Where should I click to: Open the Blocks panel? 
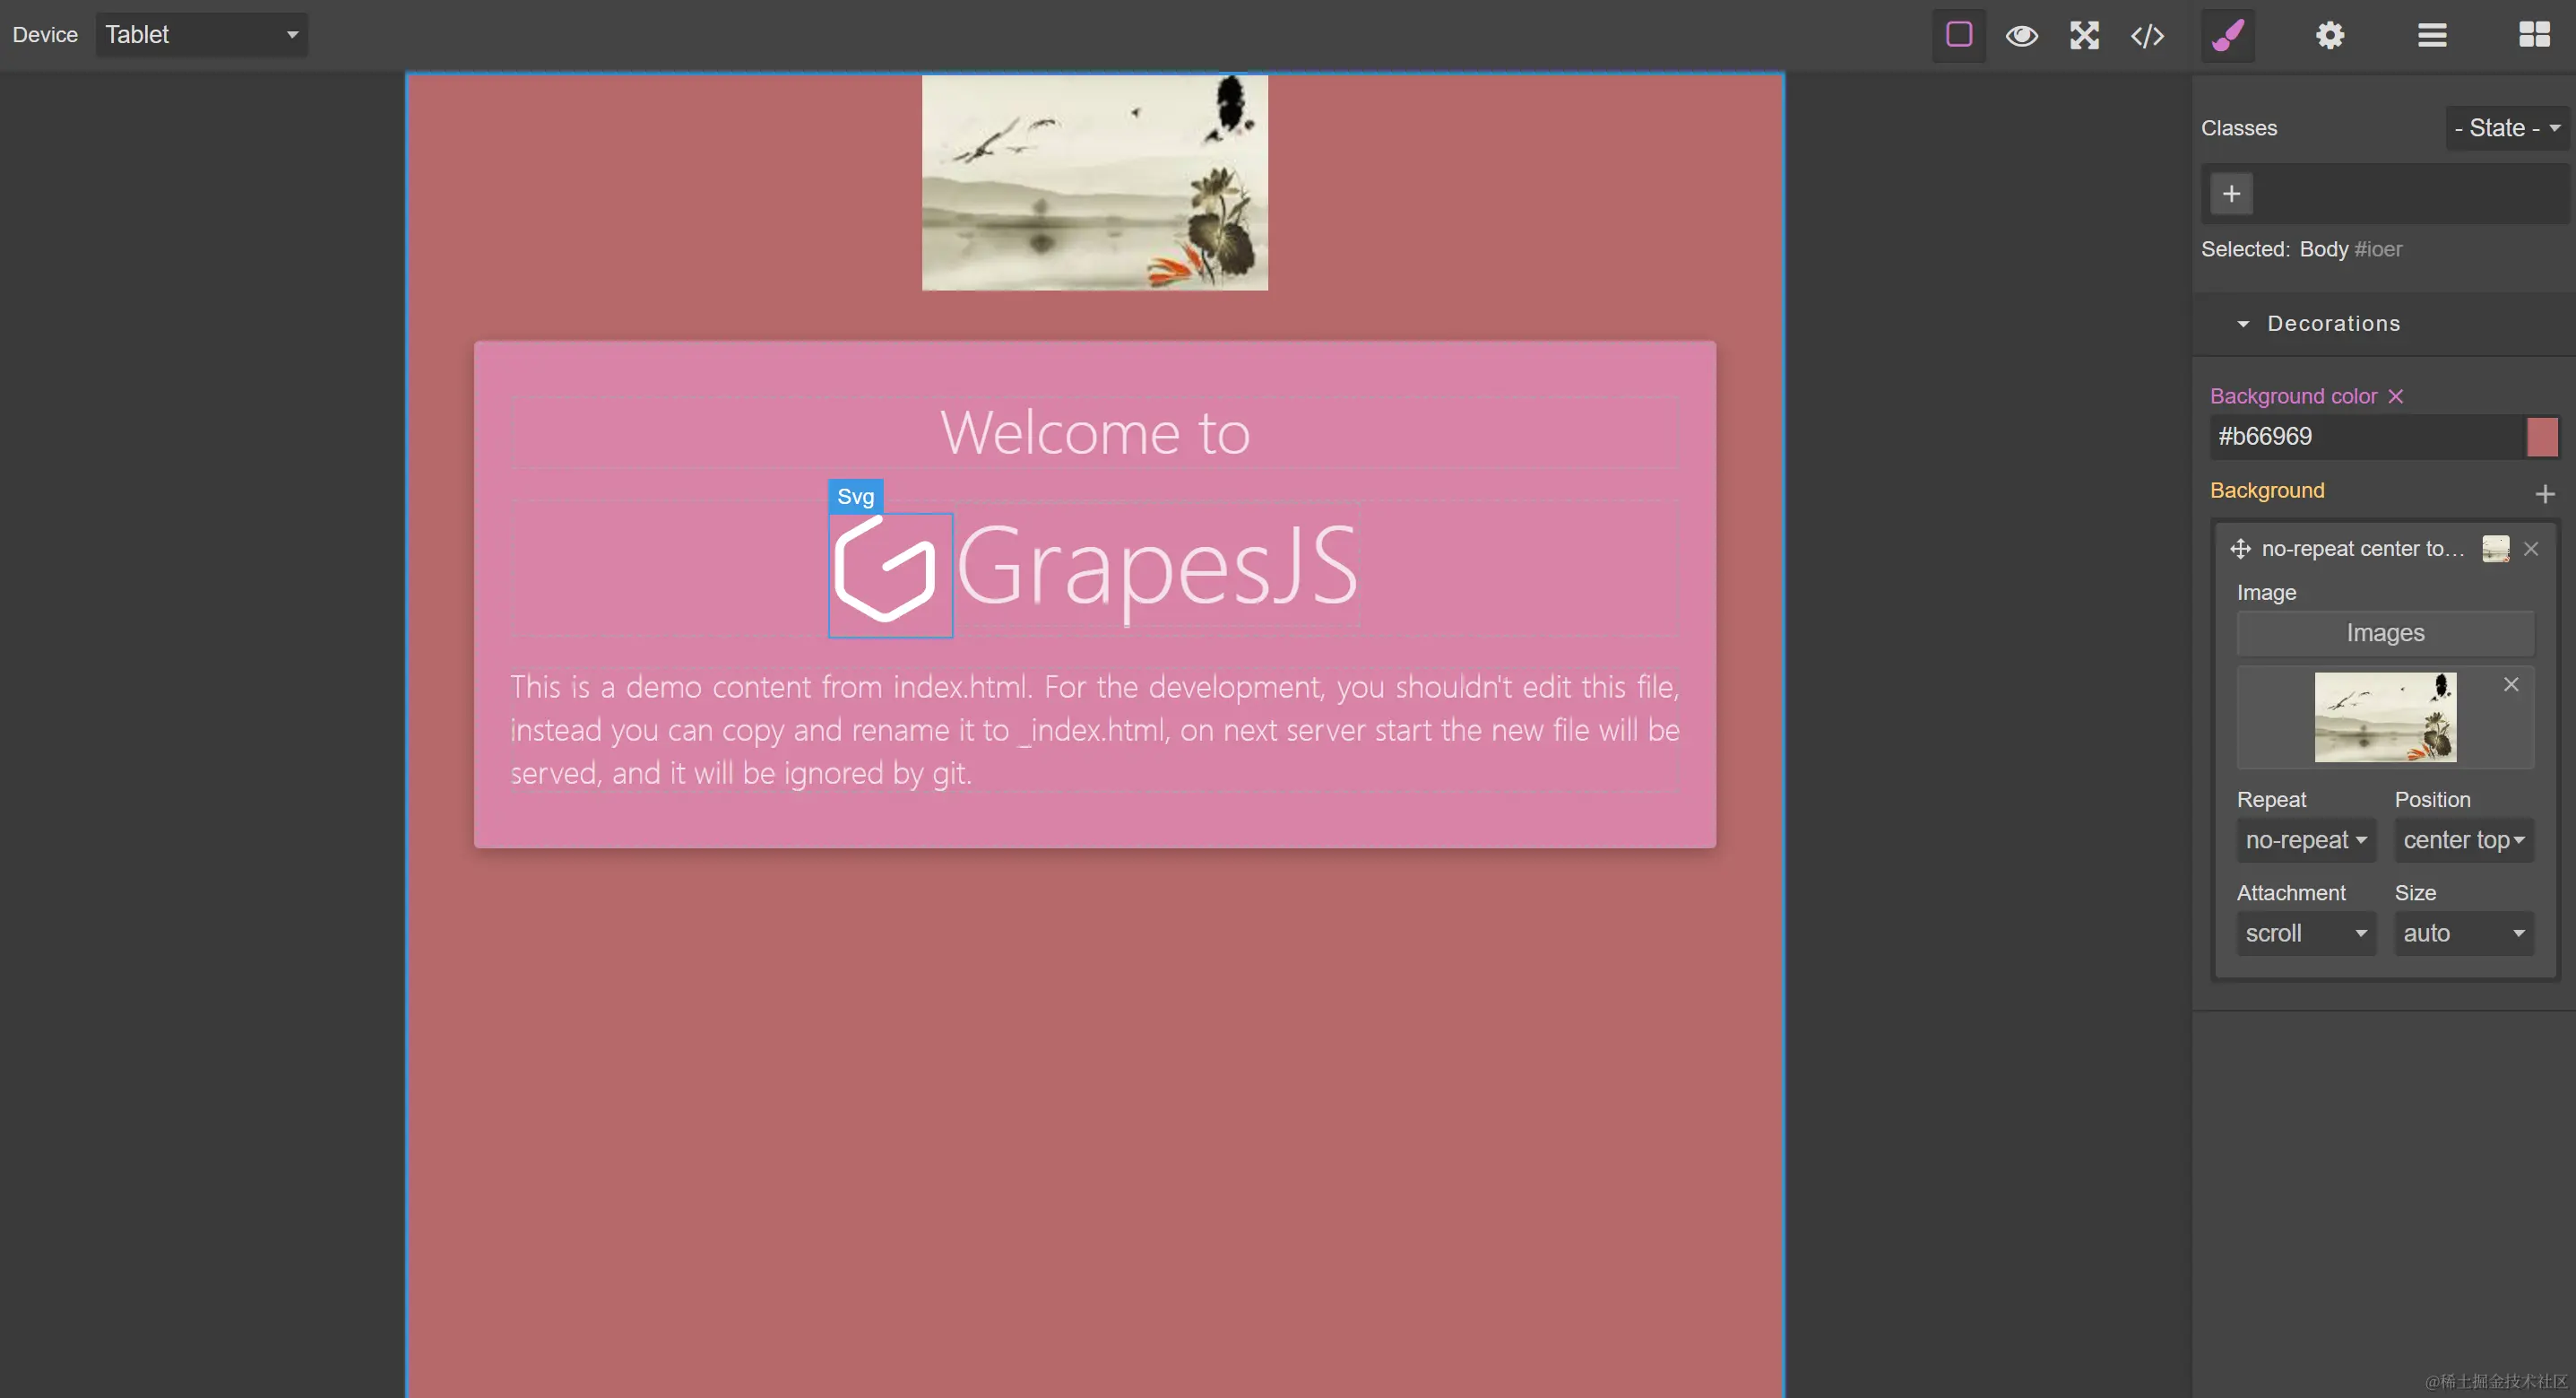click(2534, 36)
